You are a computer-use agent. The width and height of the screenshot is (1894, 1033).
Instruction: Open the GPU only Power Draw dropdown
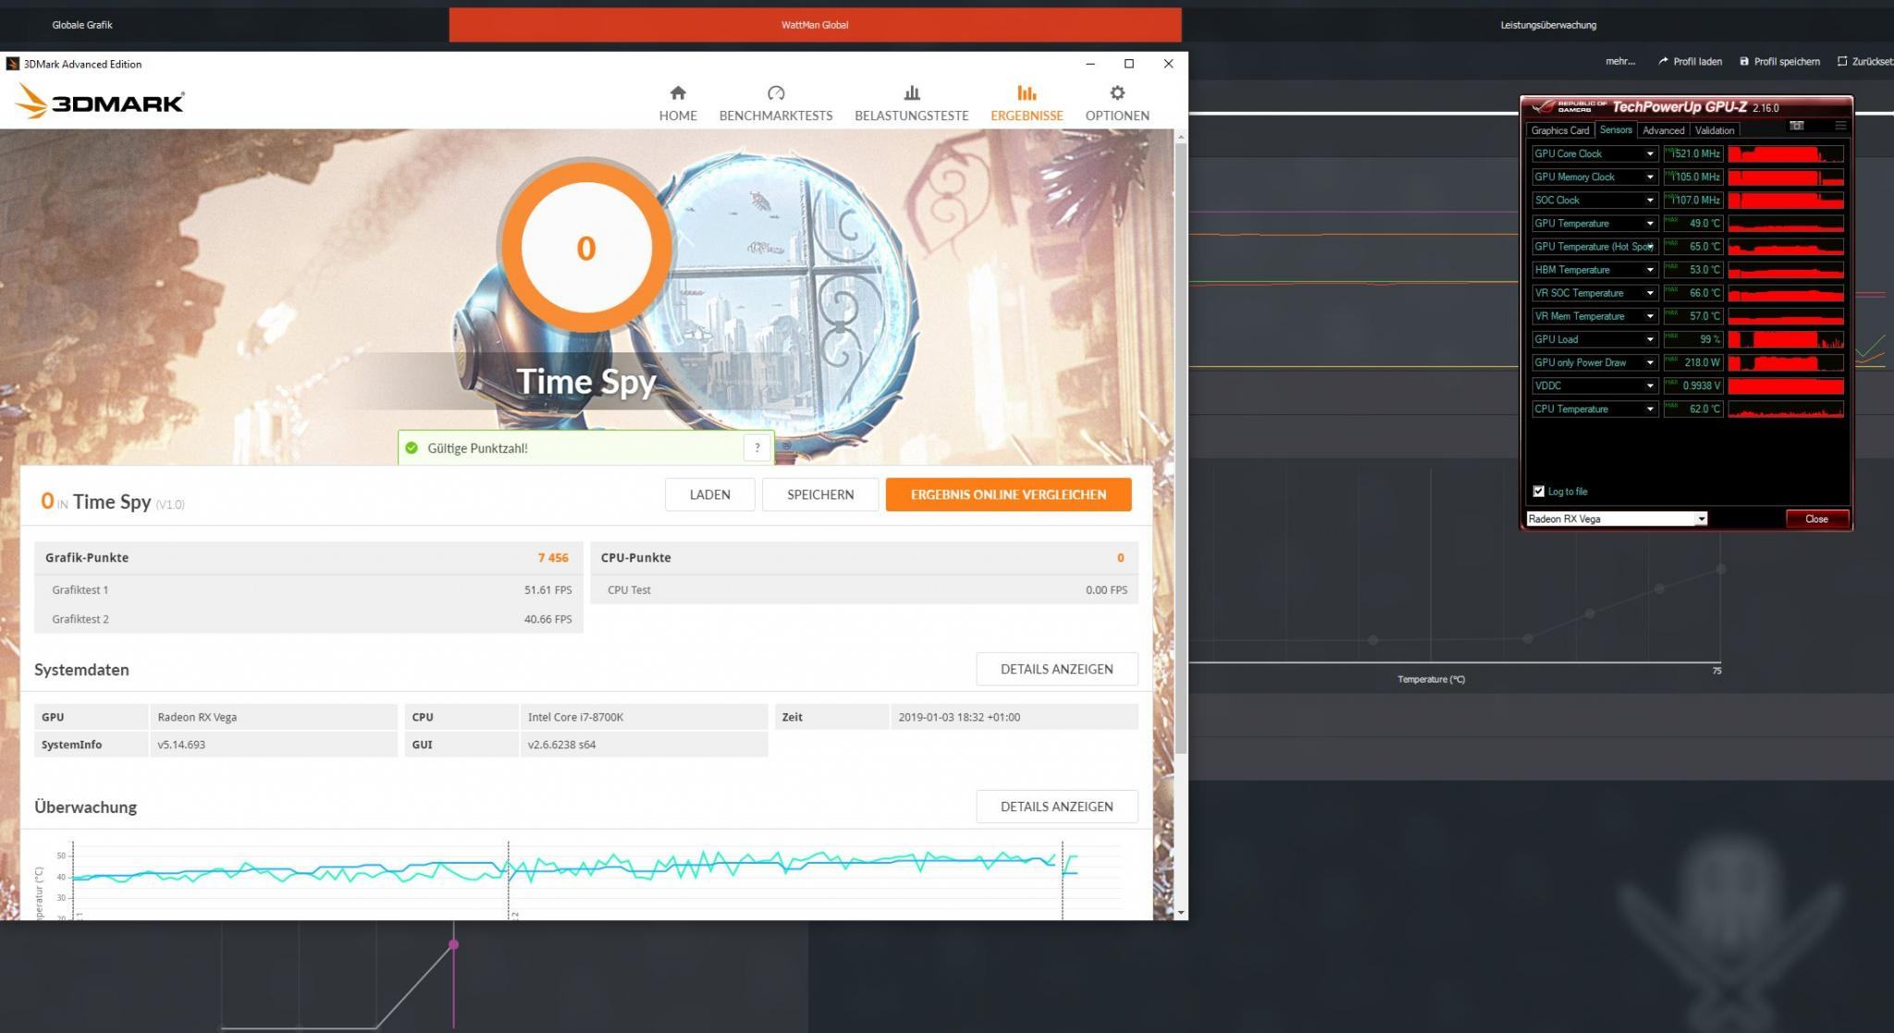point(1649,363)
